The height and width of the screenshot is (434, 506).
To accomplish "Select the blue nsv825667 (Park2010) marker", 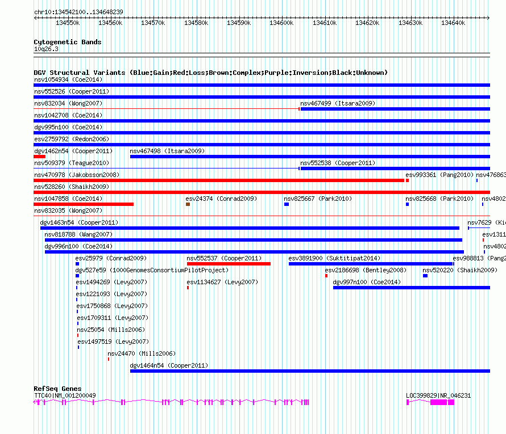I will tap(287, 204).
